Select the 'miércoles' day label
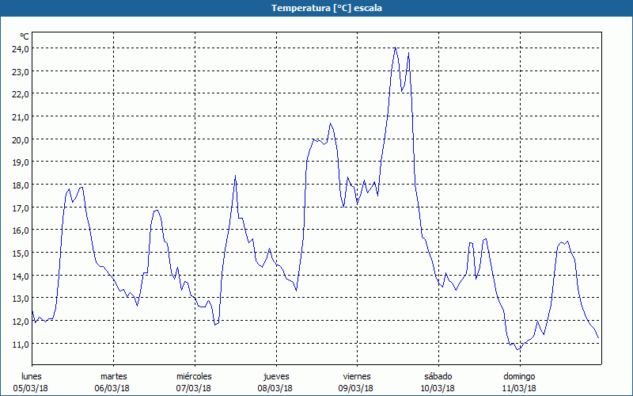 [194, 375]
